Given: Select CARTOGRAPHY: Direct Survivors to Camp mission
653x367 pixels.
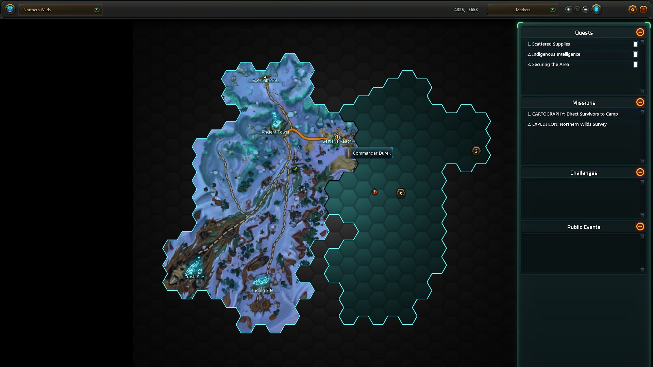Looking at the screenshot, I should (581, 114).
